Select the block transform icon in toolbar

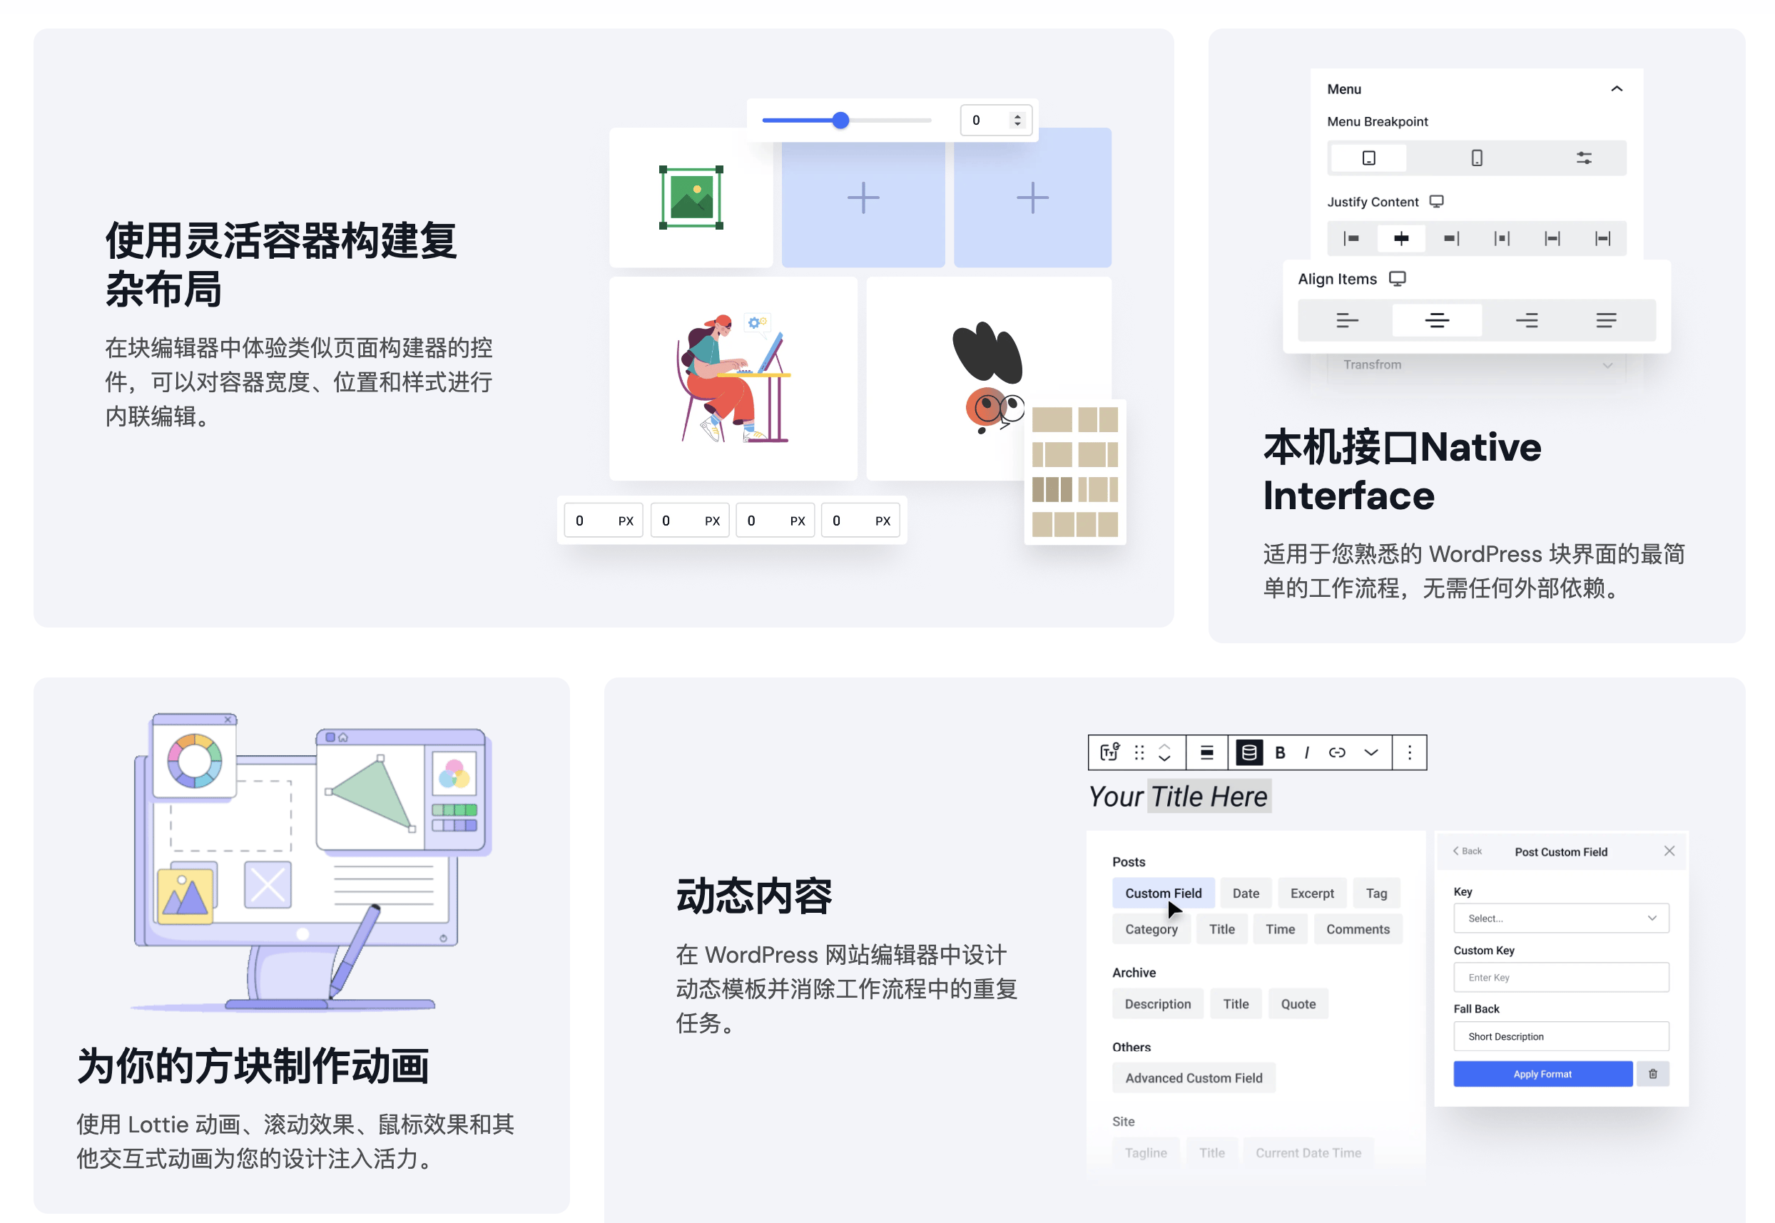tap(1109, 752)
